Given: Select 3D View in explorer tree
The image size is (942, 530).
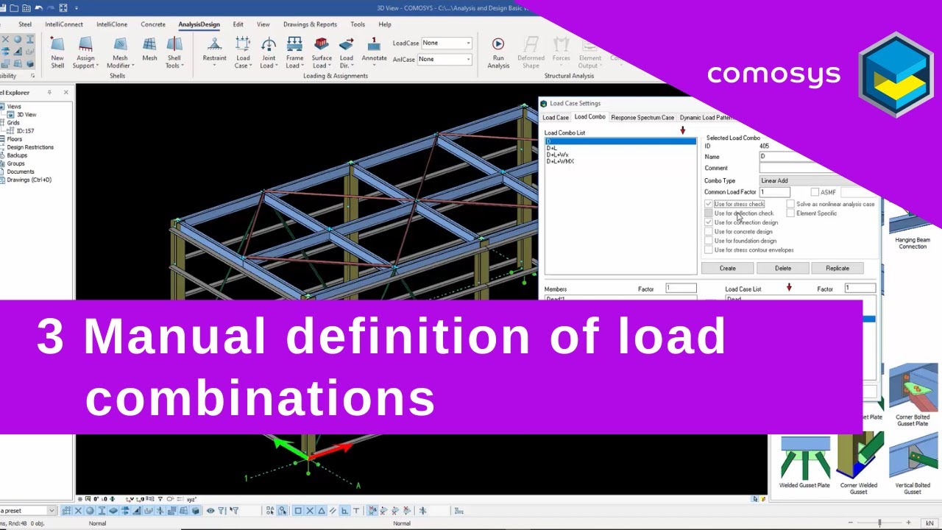Looking at the screenshot, I should pos(26,115).
